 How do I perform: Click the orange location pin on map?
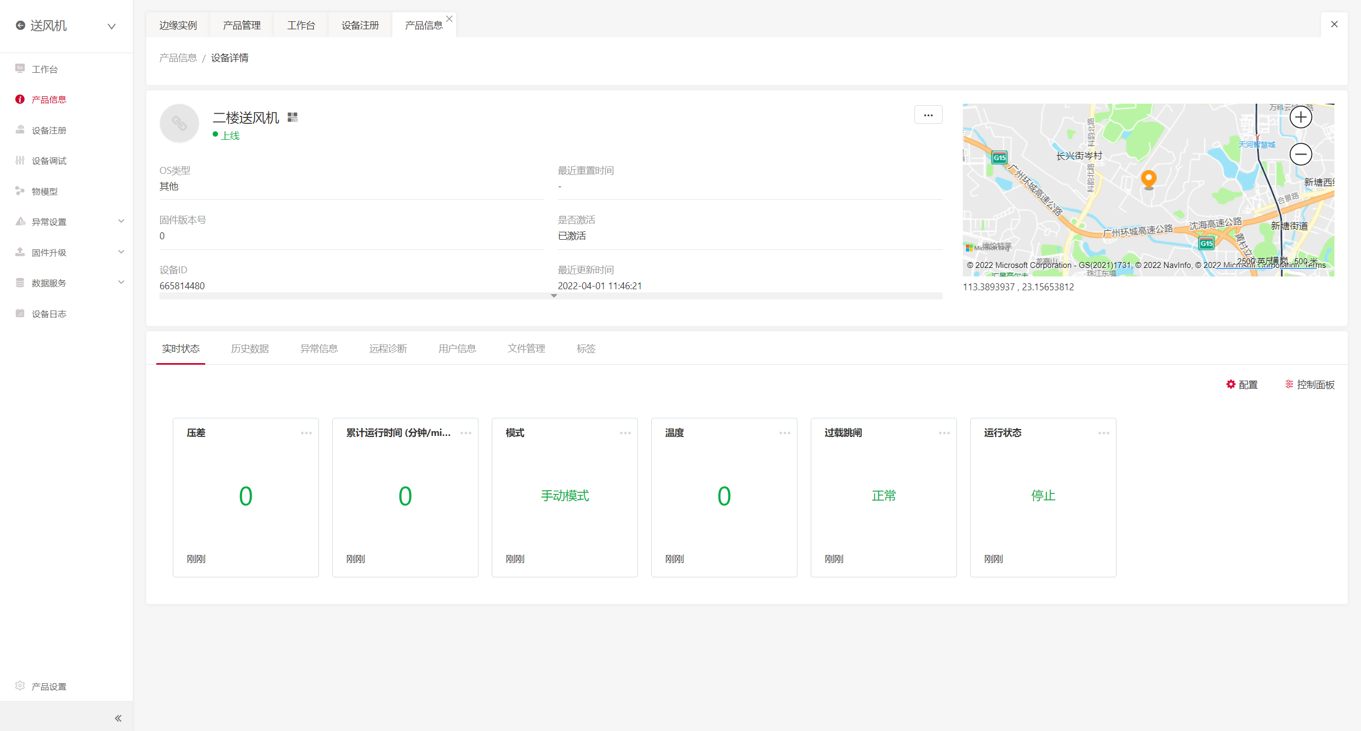pos(1148,179)
